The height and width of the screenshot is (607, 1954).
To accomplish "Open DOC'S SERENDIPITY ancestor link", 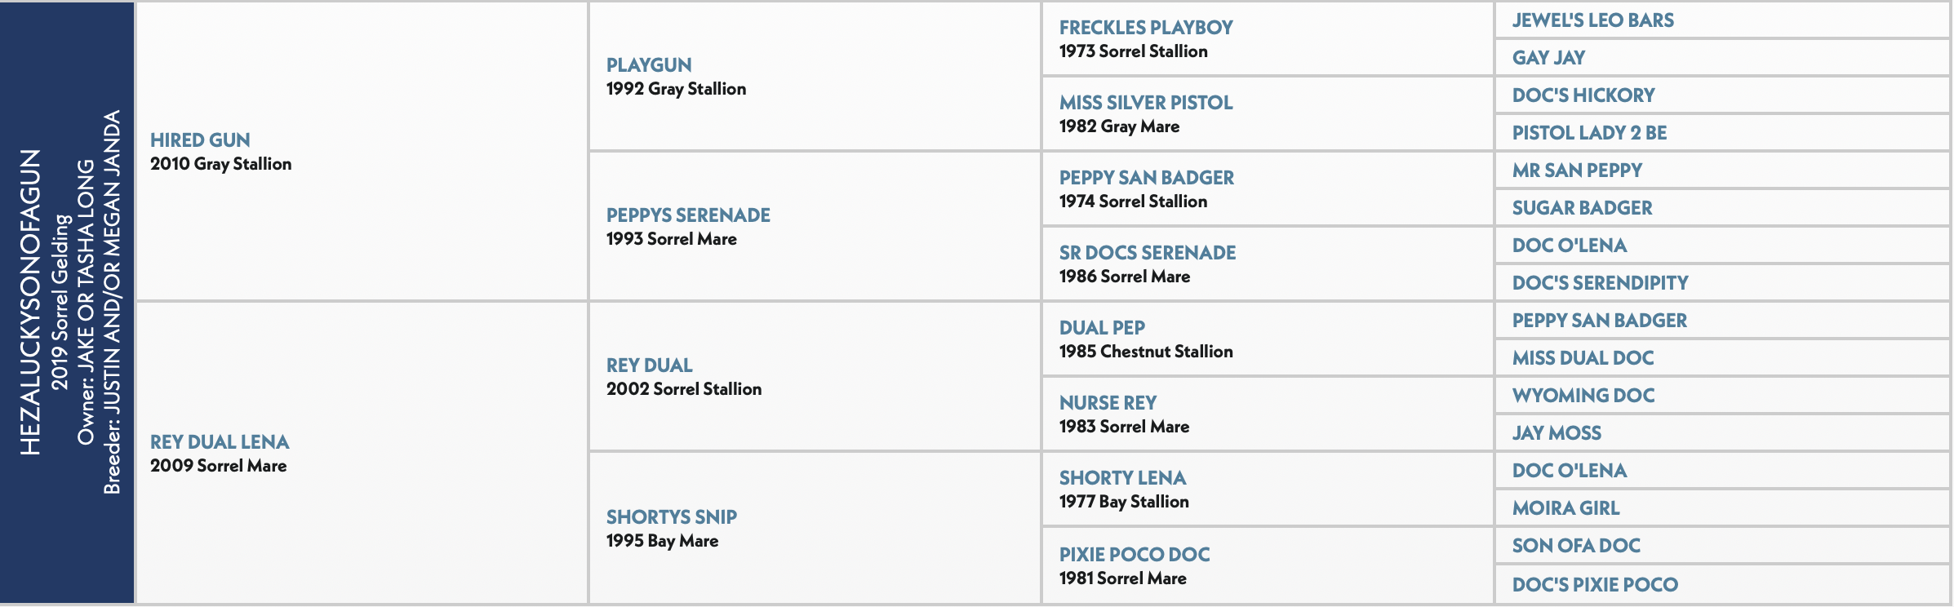I will coord(1600,283).
